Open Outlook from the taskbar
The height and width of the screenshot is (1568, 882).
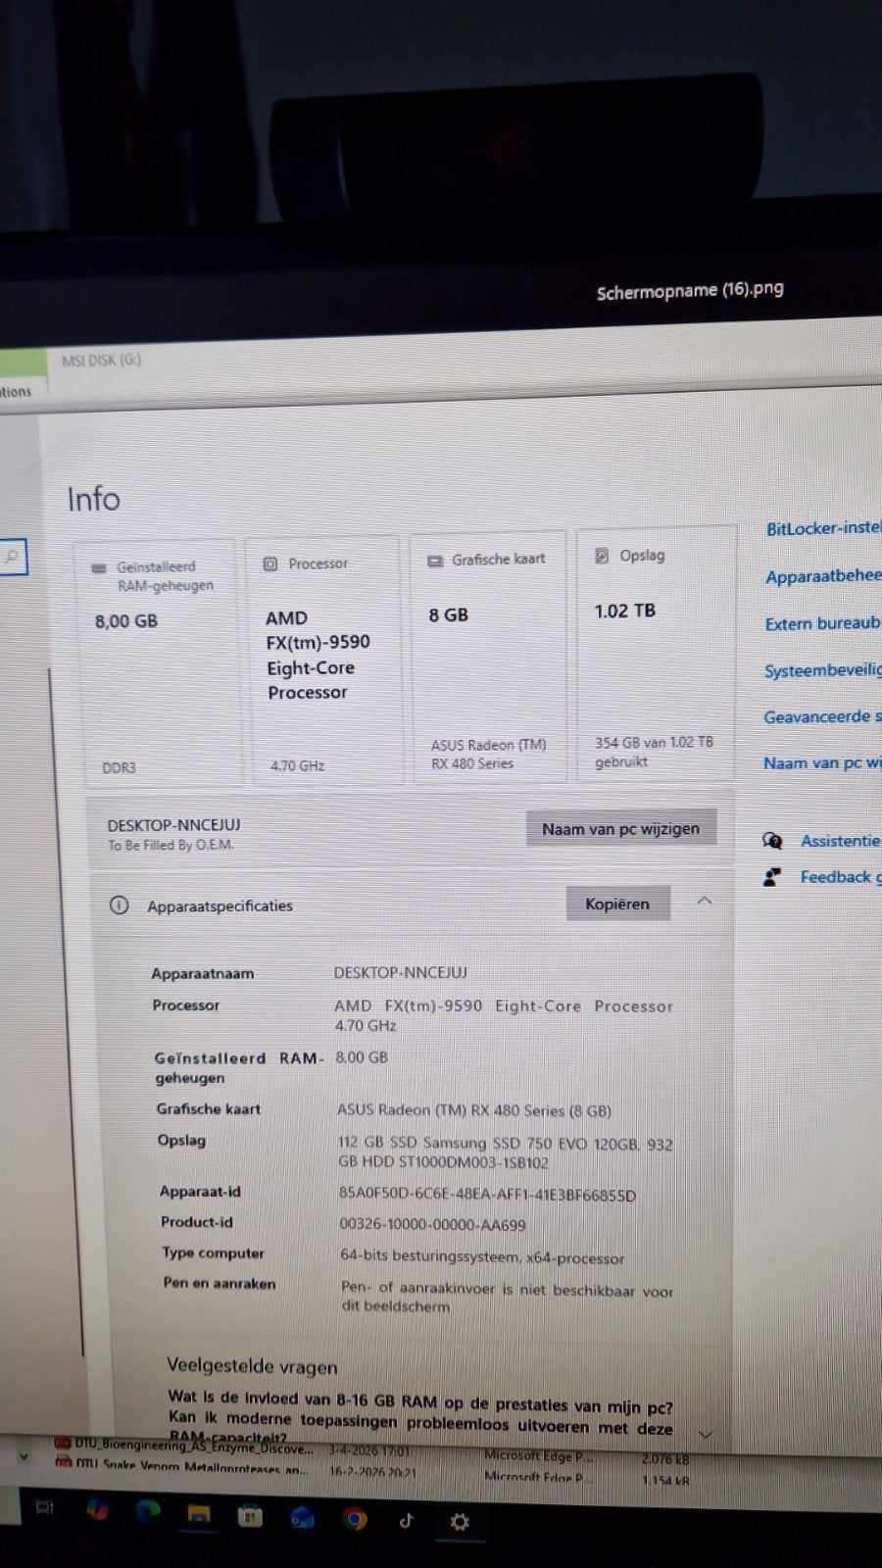pos(302,1519)
